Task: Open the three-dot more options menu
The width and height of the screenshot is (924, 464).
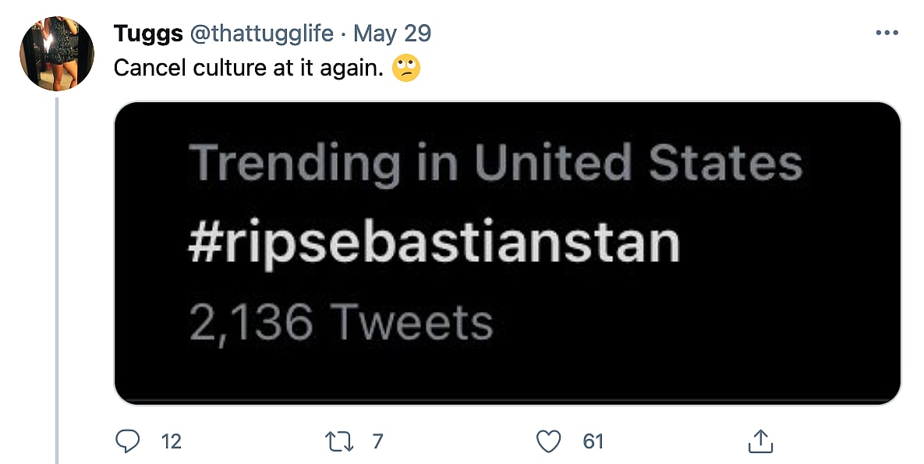Action: (887, 34)
